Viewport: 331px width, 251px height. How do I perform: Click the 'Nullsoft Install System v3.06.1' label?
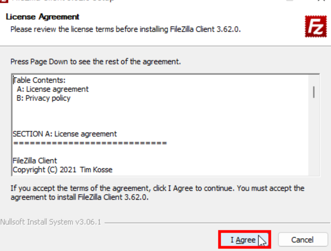(x=50, y=222)
